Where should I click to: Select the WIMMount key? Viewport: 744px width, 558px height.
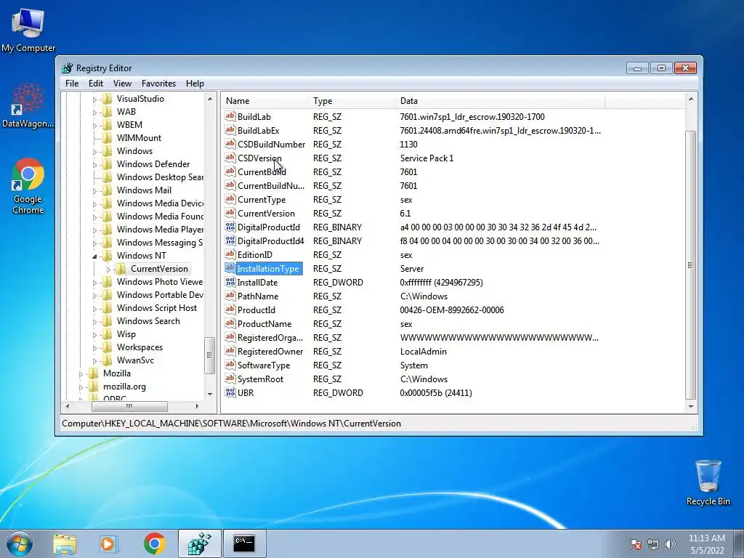click(x=139, y=137)
